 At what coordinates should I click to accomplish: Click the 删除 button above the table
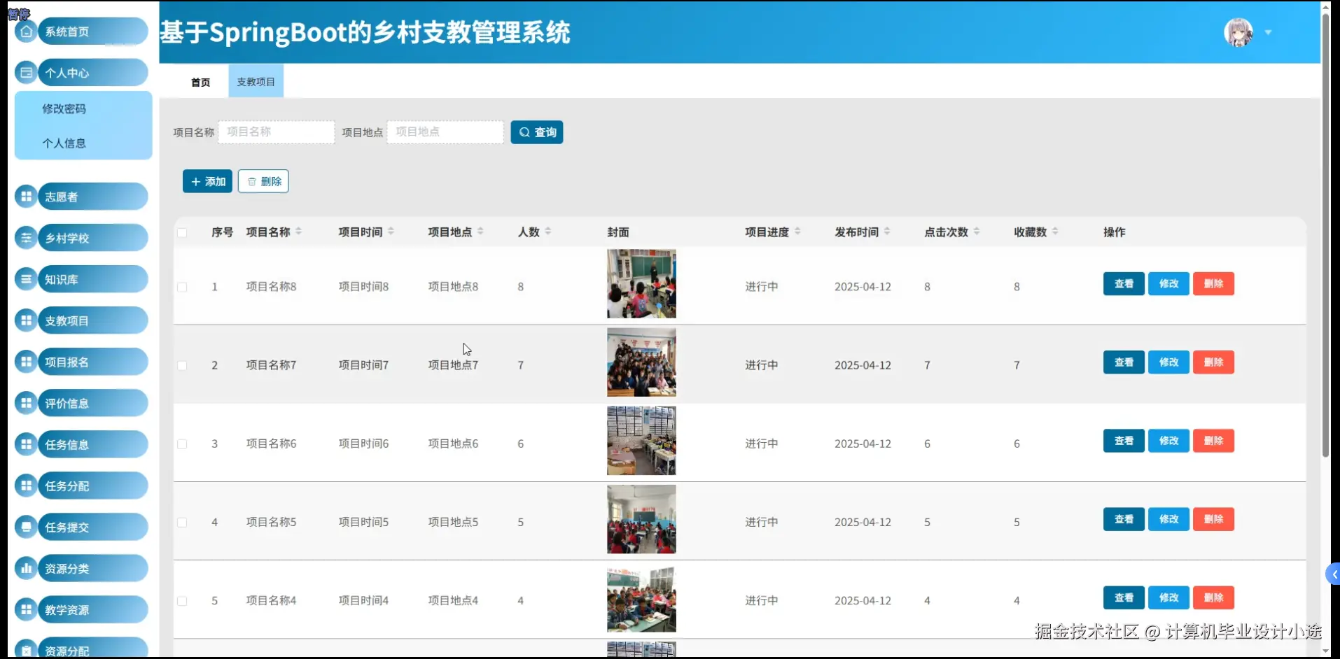pyautogui.click(x=263, y=181)
